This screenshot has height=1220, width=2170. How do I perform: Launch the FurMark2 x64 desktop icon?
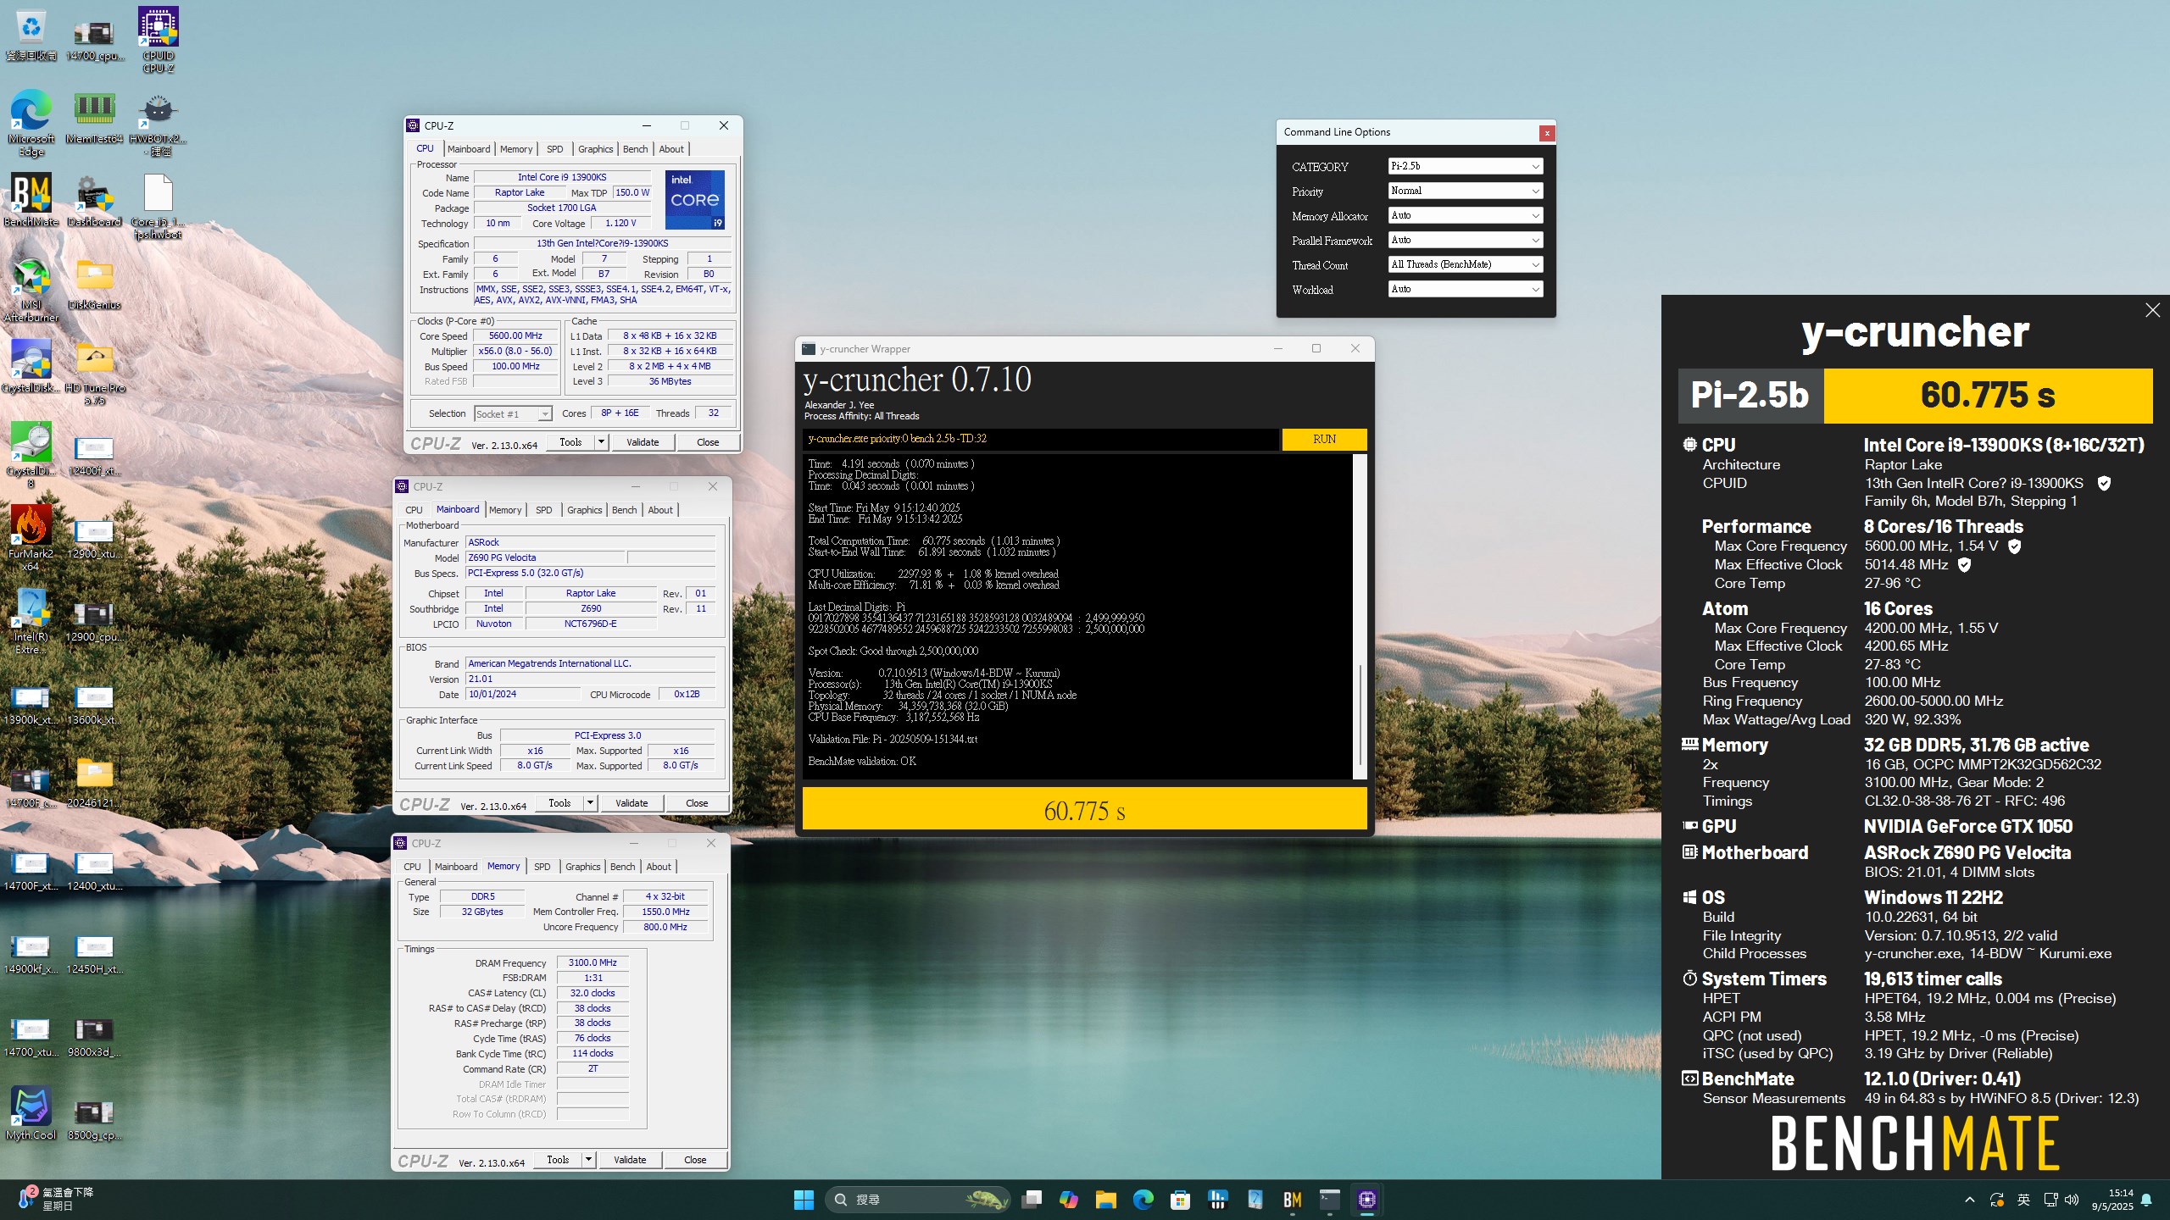[31, 539]
